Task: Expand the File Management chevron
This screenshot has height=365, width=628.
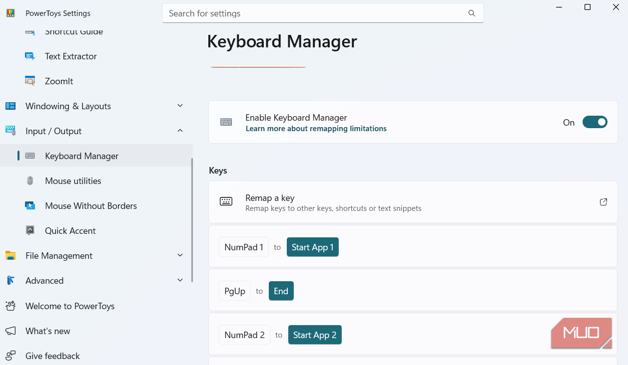Action: pos(180,255)
